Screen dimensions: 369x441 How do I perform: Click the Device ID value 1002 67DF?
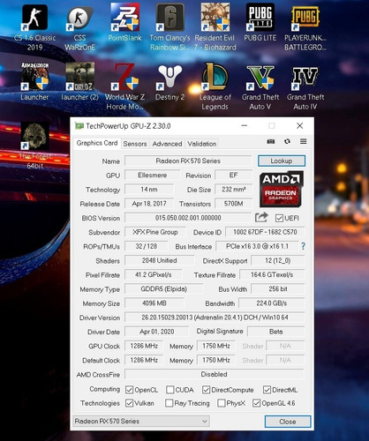point(265,232)
